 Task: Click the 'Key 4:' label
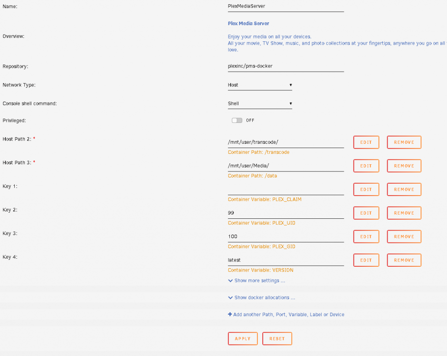point(10,257)
